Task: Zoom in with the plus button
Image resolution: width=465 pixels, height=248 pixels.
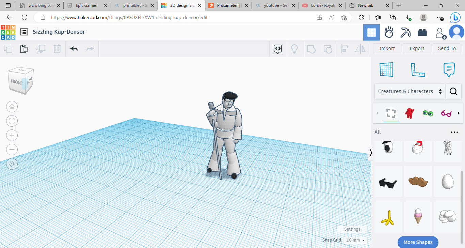Action: coord(12,135)
